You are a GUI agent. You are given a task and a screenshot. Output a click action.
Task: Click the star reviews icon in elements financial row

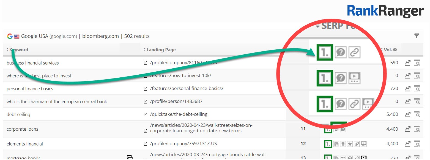coord(350,144)
